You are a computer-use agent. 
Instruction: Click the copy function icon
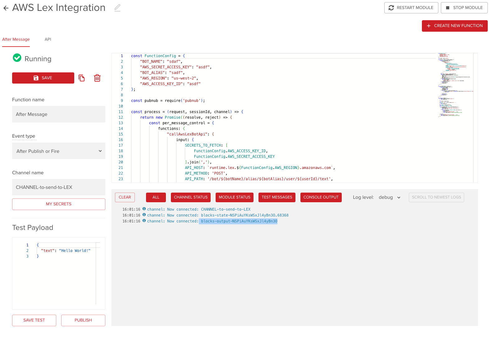pyautogui.click(x=82, y=78)
